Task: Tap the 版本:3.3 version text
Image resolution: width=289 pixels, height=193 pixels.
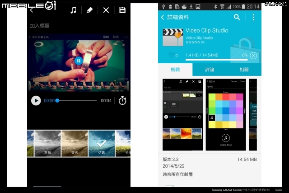Action: tap(171, 160)
